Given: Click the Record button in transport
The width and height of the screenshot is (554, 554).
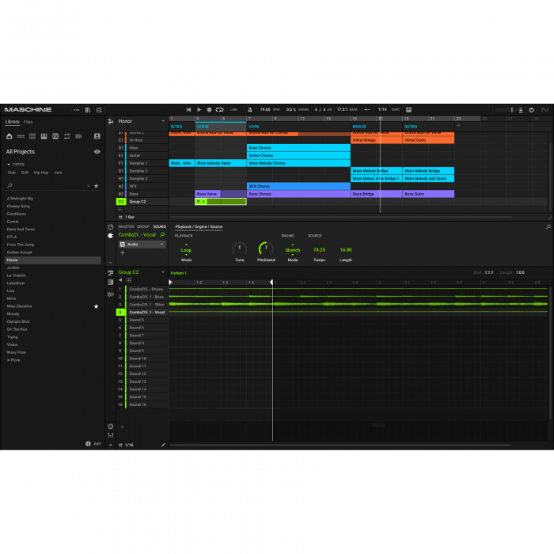Looking at the screenshot, I should coord(209,109).
